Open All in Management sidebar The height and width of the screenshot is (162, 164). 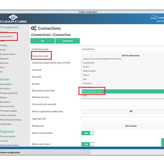1,72
